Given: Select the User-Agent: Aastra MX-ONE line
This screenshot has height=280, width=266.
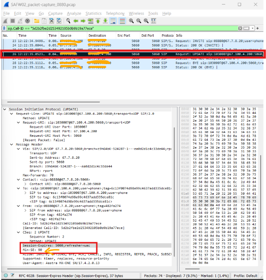Looking at the screenshot, I should (61, 263).
